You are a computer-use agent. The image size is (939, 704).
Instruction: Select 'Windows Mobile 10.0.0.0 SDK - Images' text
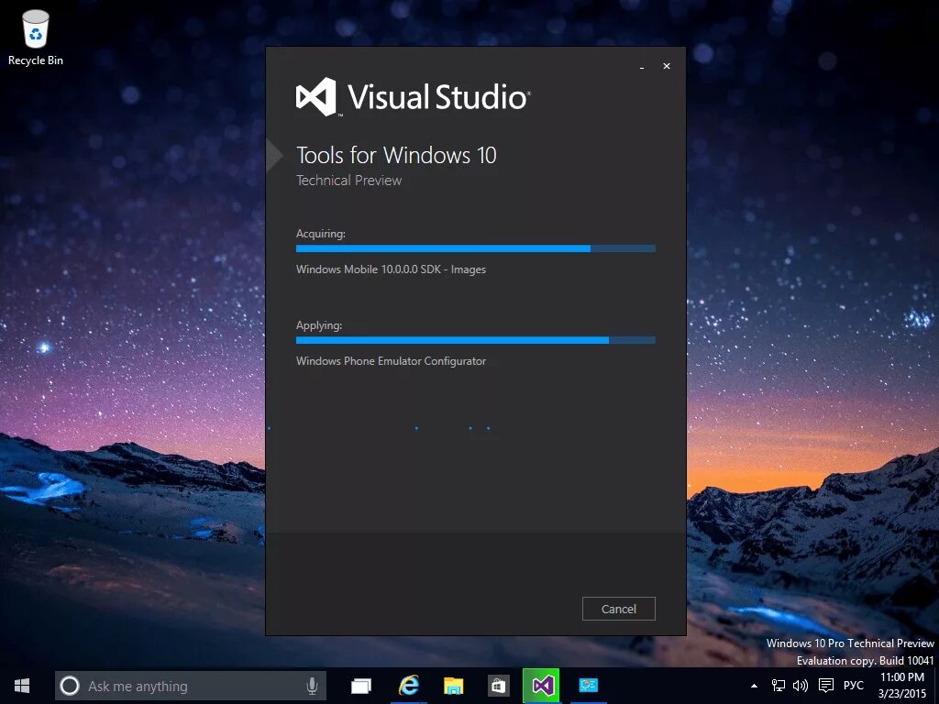[391, 269]
